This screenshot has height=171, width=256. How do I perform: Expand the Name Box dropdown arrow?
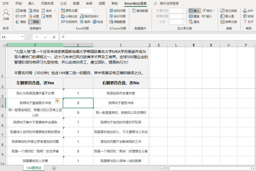22,37
